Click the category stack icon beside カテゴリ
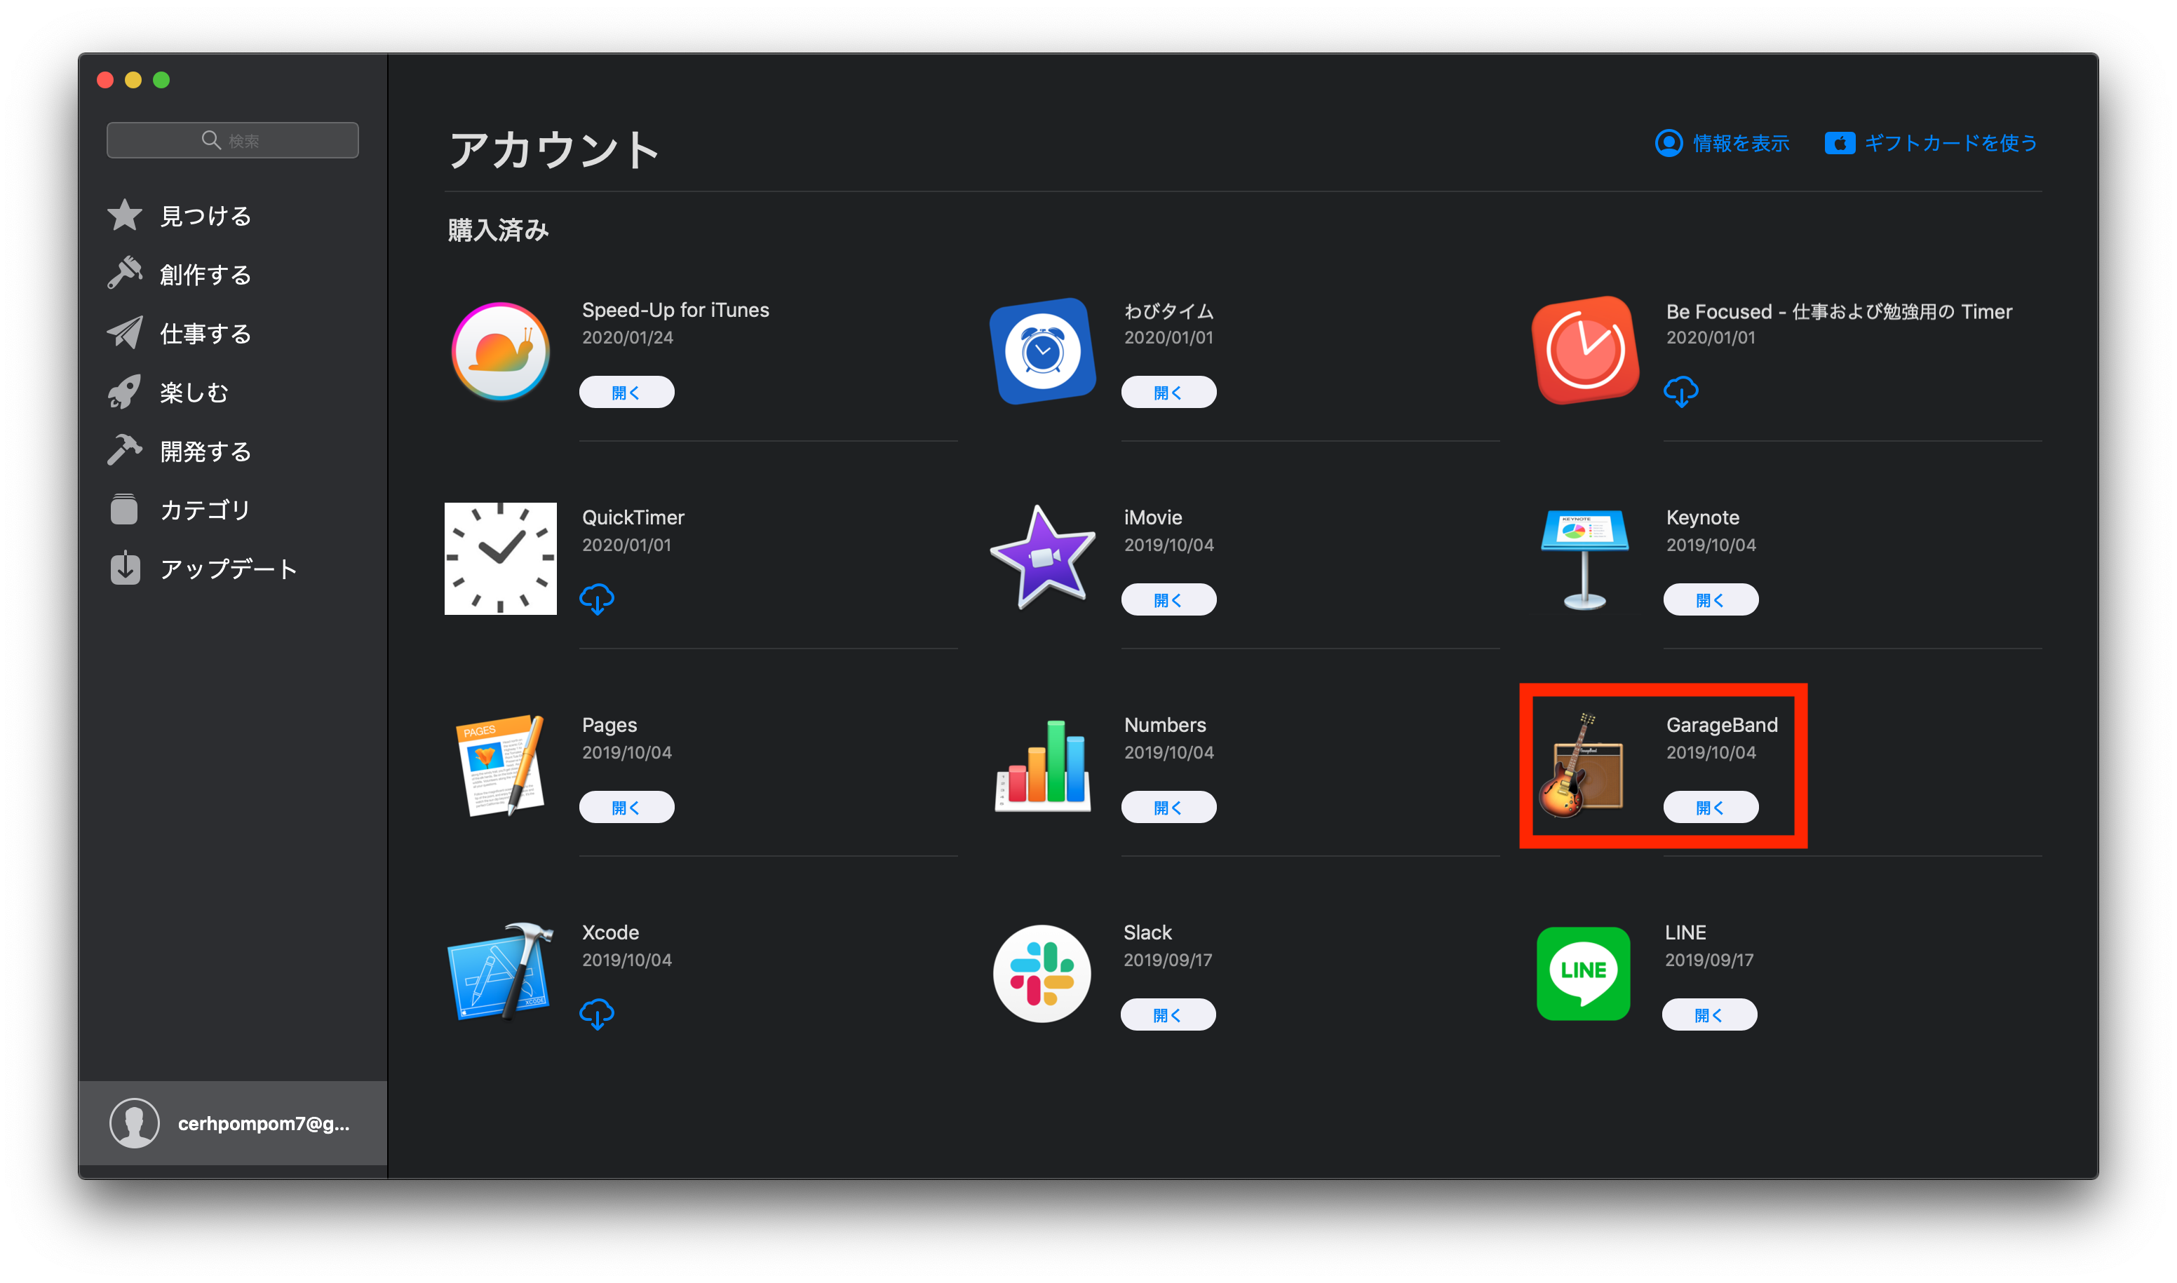Image resolution: width=2177 pixels, height=1283 pixels. coord(125,509)
